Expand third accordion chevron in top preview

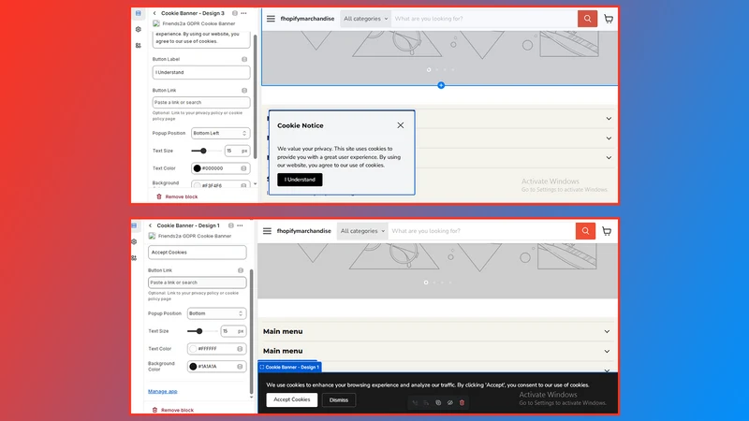point(609,157)
